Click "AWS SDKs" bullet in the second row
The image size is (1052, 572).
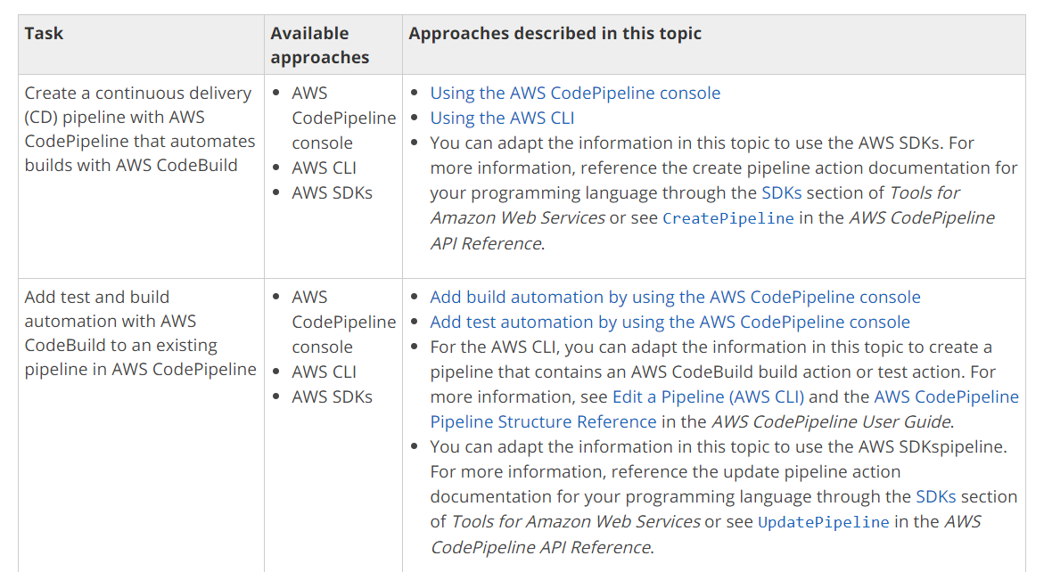point(332,396)
